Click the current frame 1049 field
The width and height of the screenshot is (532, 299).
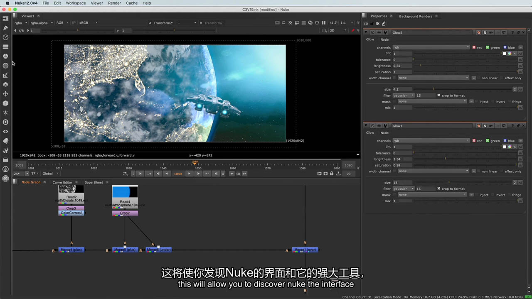(178, 174)
